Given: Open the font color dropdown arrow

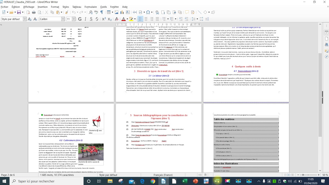Looking at the screenshot, I should (x=127, y=19).
